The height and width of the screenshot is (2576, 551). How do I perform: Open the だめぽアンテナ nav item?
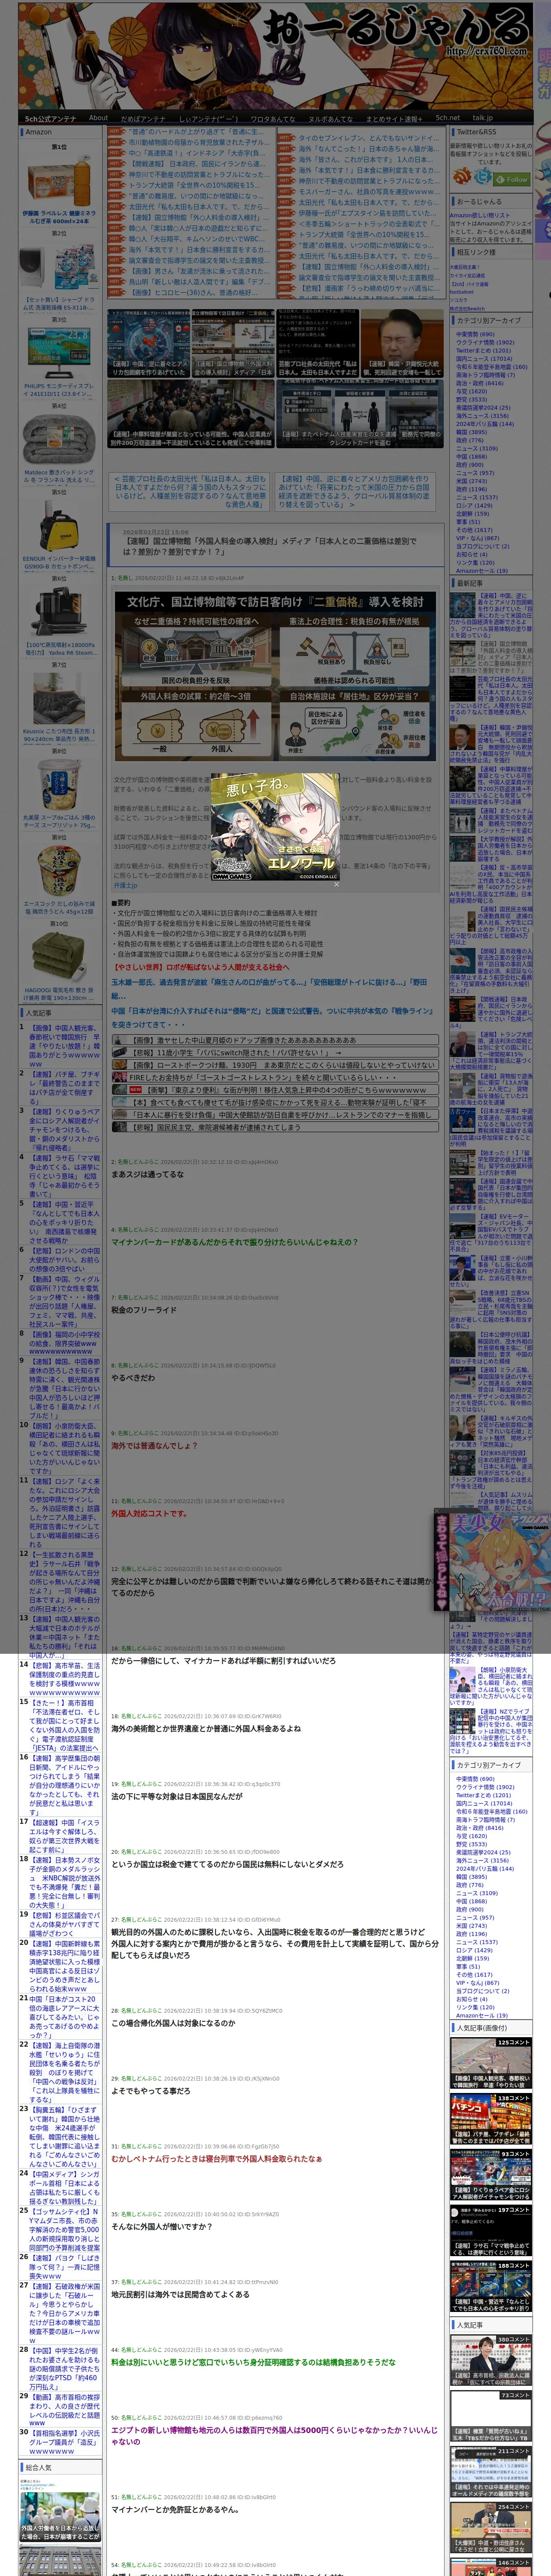(143, 118)
